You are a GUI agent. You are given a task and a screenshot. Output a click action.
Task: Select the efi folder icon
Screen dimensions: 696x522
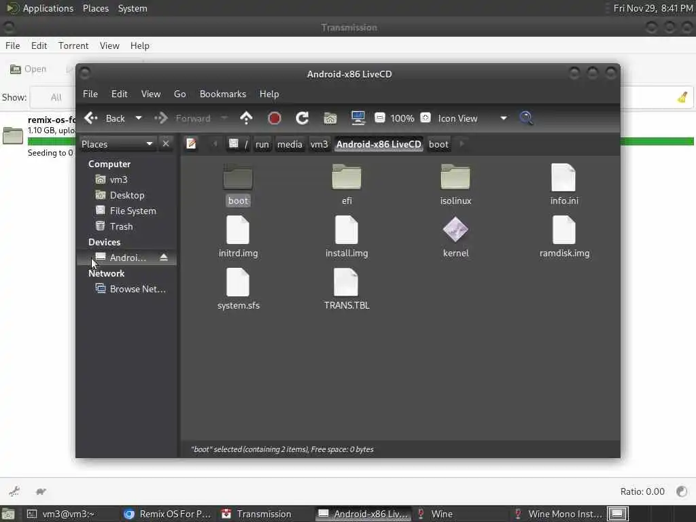[x=347, y=177]
